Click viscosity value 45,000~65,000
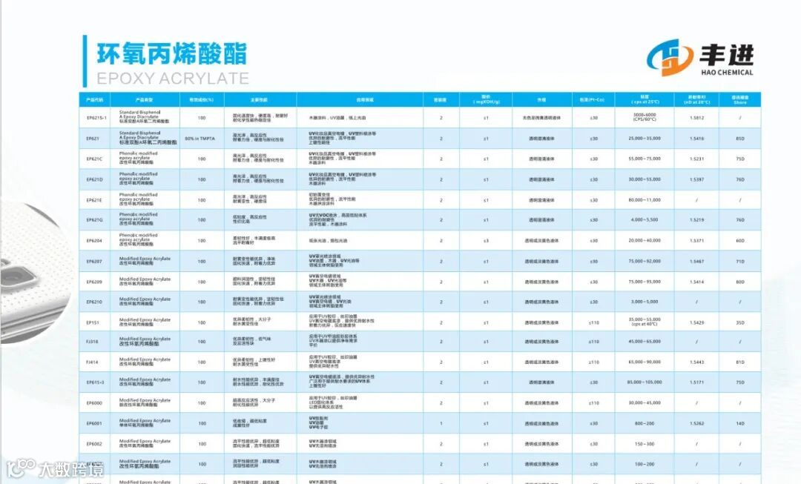This screenshot has height=484, width=801. 645,341
